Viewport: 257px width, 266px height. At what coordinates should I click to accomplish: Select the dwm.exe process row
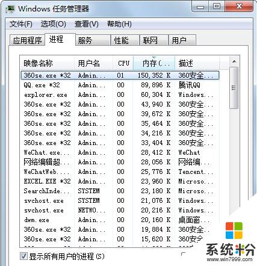coord(120,220)
